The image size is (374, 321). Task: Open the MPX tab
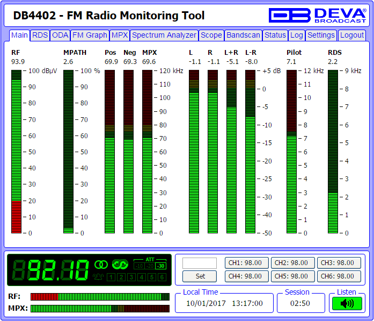click(120, 35)
